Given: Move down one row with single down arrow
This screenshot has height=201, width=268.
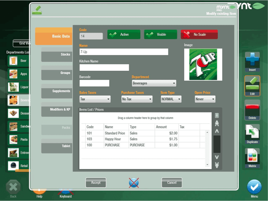Looking at the screenshot, I should point(217,157).
